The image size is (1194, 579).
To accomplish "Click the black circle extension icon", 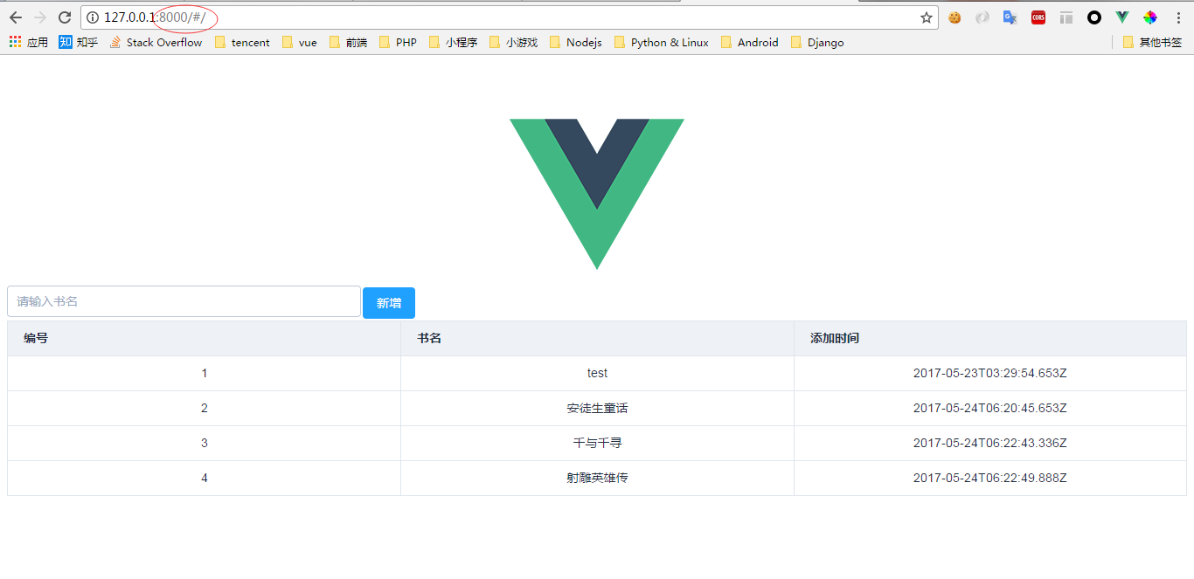I will click(1093, 17).
